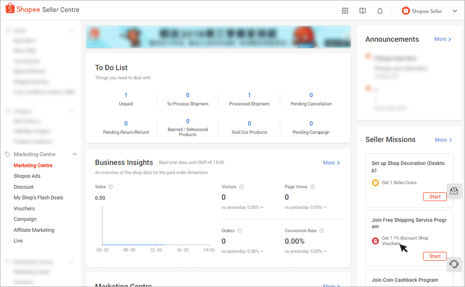View the Sales metric help icon
This screenshot has width=465, height=287.
[111, 187]
